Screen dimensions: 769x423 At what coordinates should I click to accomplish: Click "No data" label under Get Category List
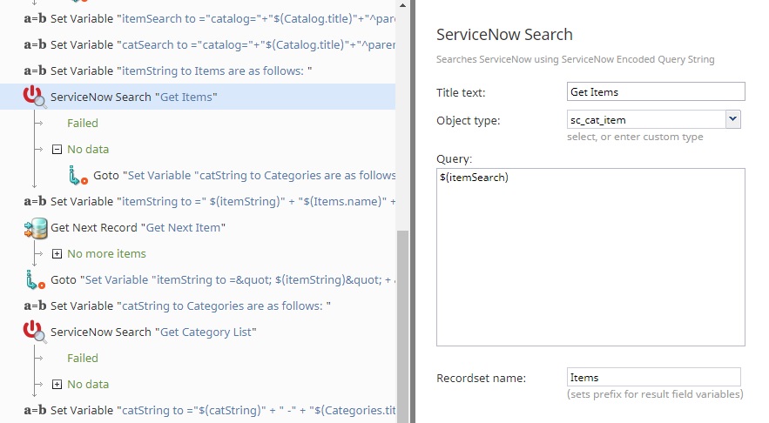coord(88,385)
